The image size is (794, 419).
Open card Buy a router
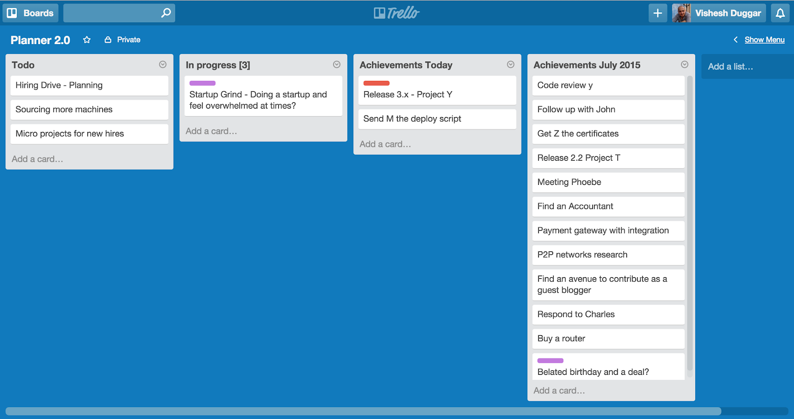pos(608,339)
